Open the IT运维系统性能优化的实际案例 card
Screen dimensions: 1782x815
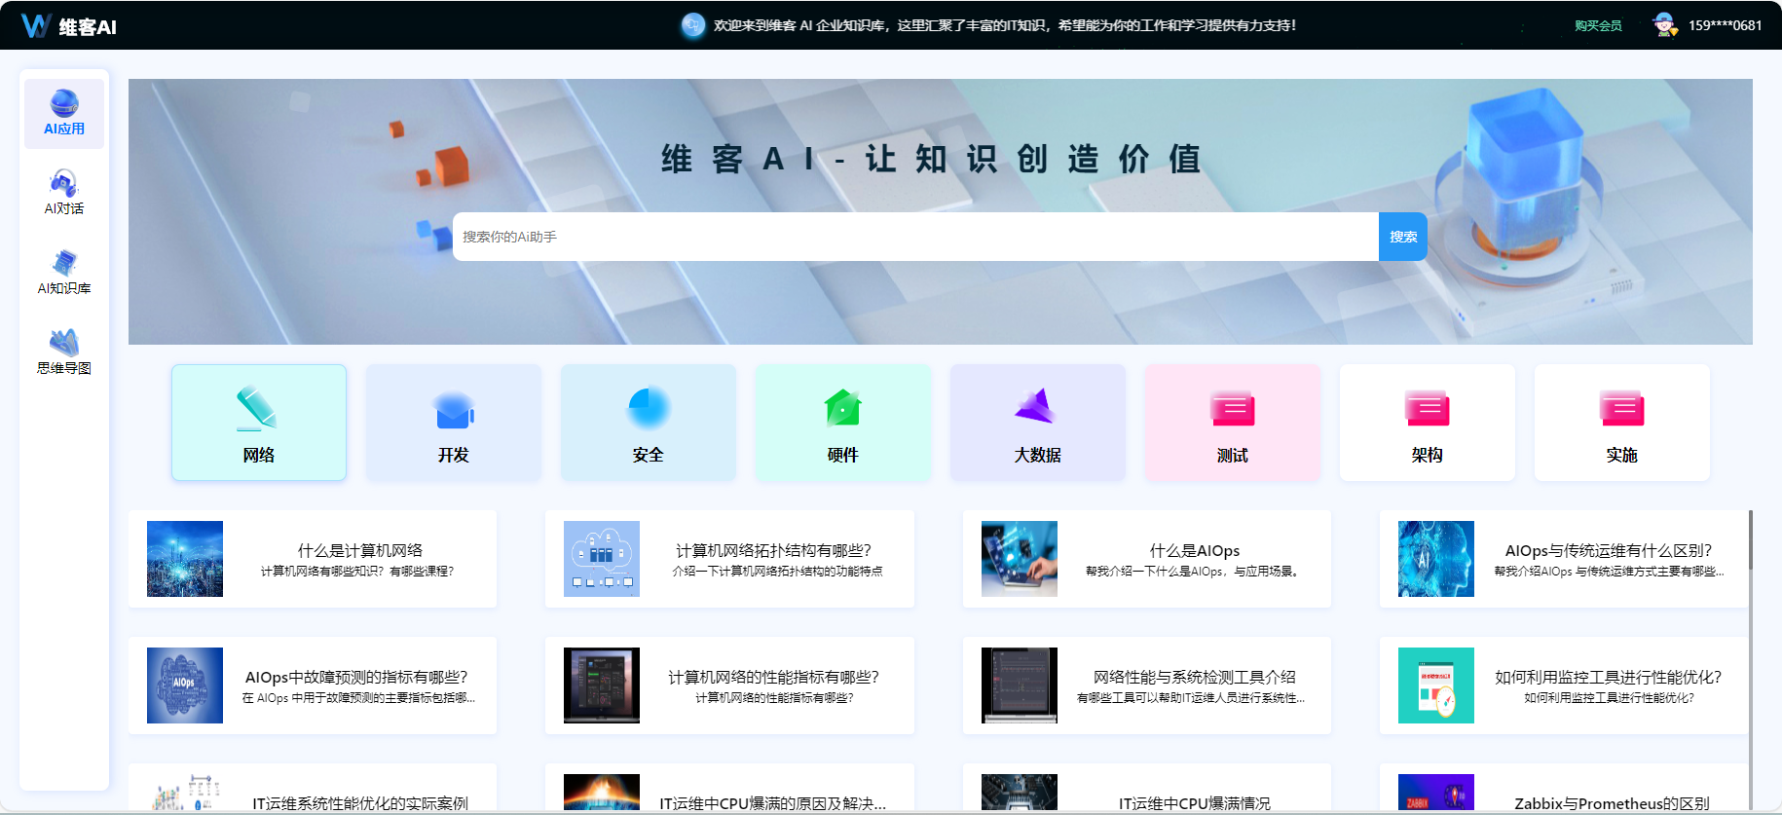coord(313,788)
